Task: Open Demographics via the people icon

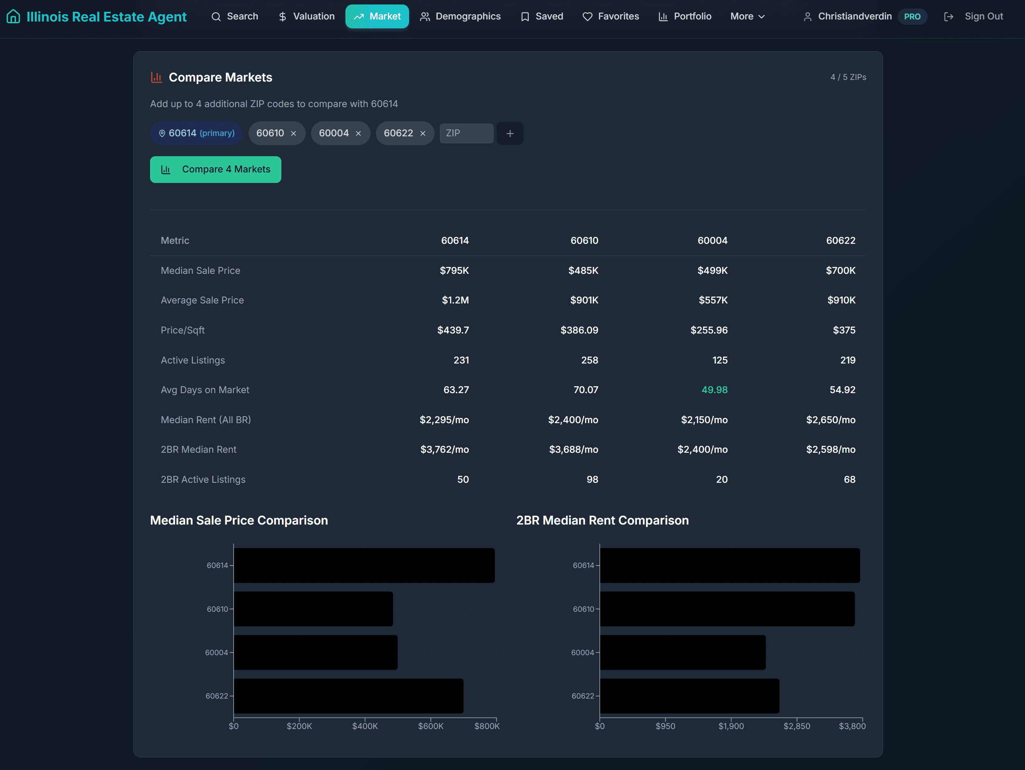Action: pos(425,16)
